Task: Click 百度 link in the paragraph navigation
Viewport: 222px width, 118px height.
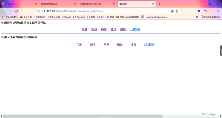Action: [84, 29]
